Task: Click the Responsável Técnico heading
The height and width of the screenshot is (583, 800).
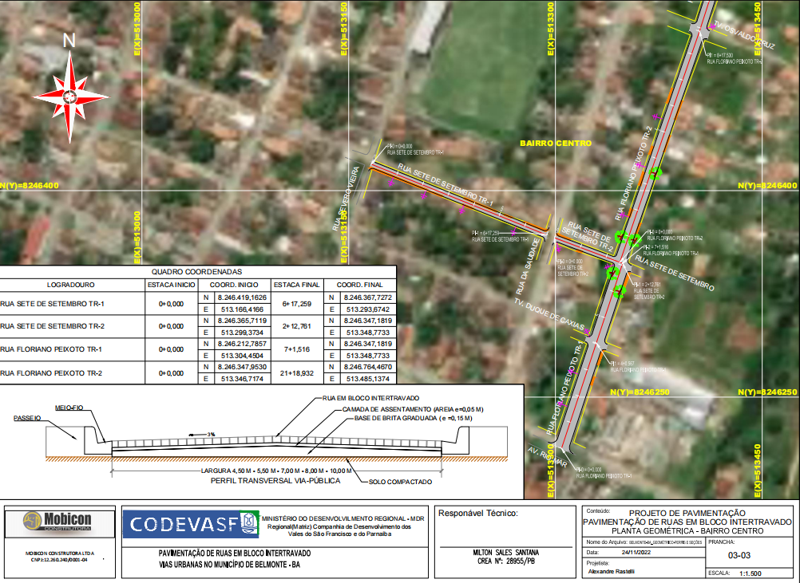Action: tap(479, 513)
